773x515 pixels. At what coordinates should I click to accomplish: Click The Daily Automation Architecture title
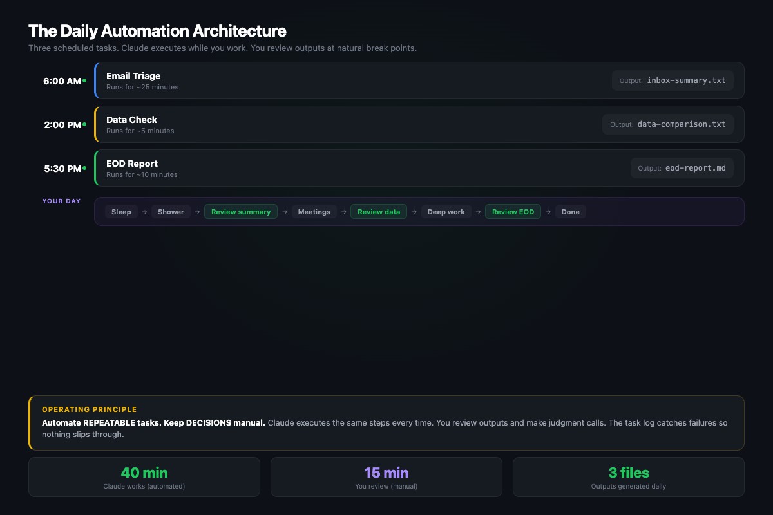click(157, 31)
